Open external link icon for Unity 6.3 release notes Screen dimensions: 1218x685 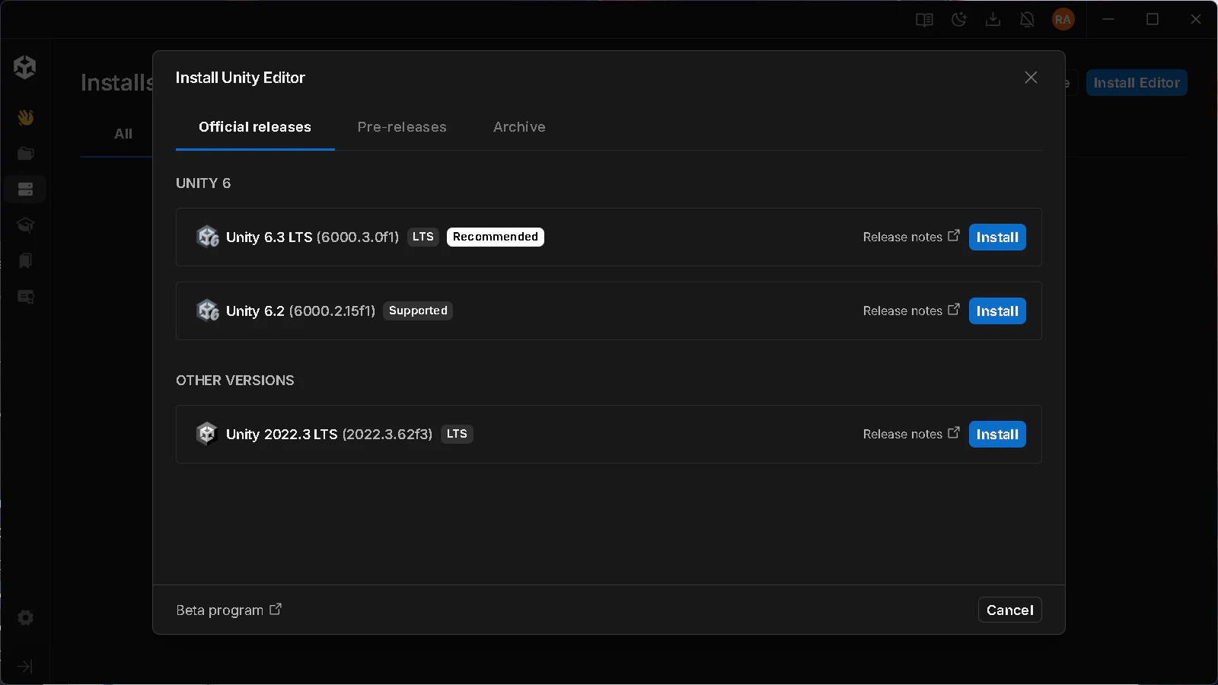click(954, 236)
